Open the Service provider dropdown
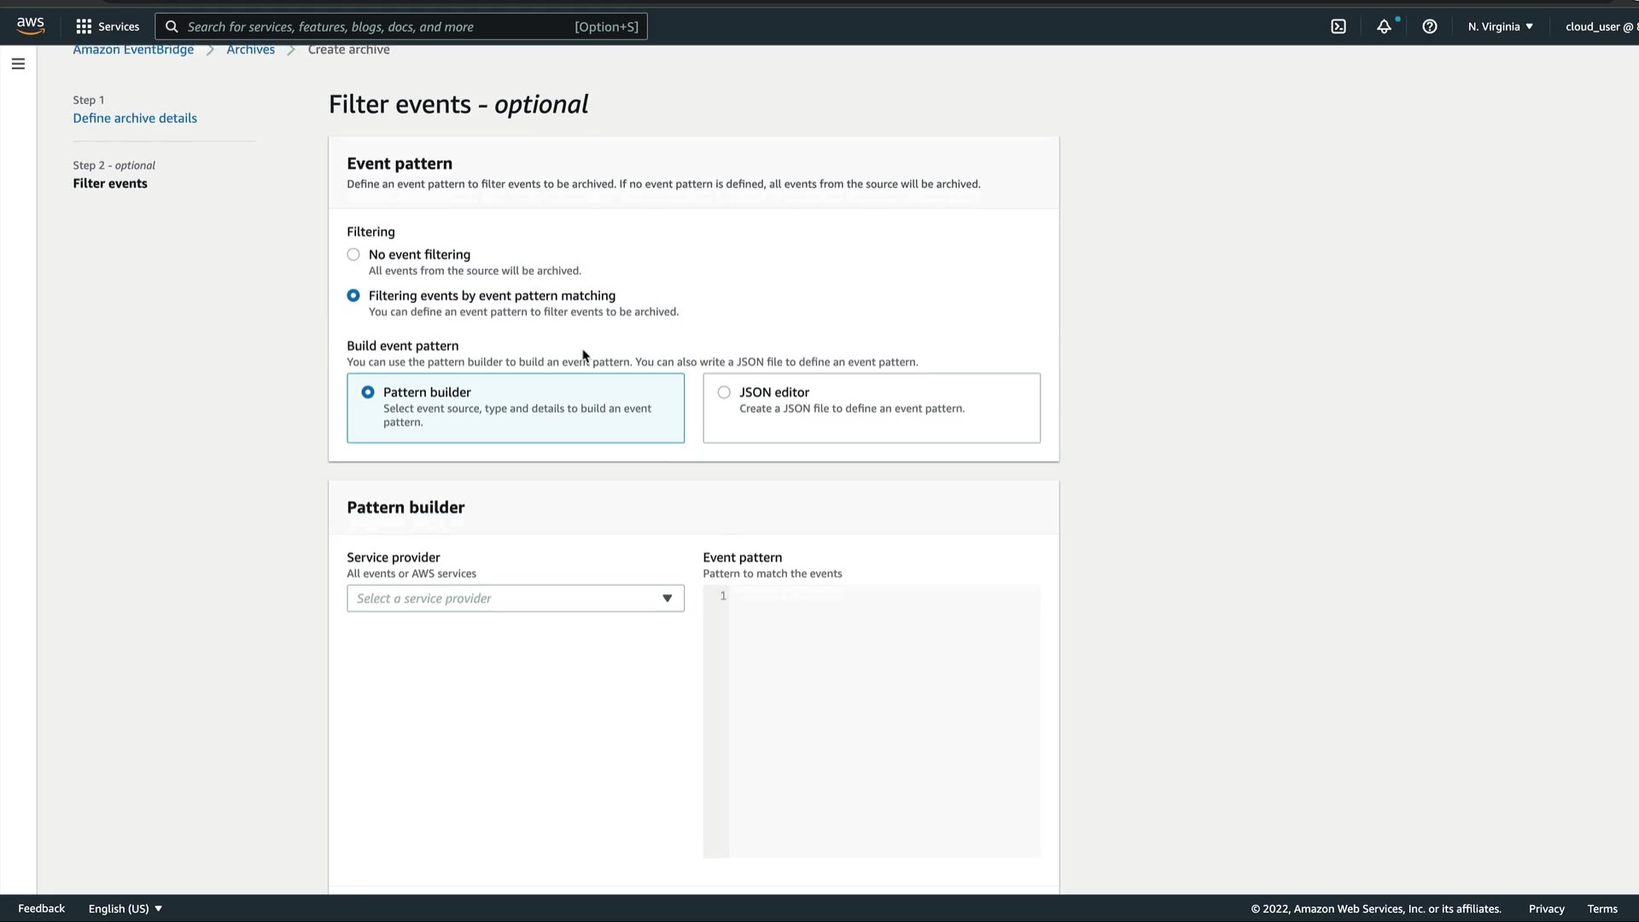 (515, 598)
